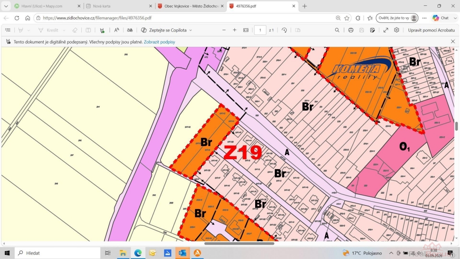Viewport: 460px width, 259px height.
Task: Toggle the eraser tool
Action: point(75,30)
